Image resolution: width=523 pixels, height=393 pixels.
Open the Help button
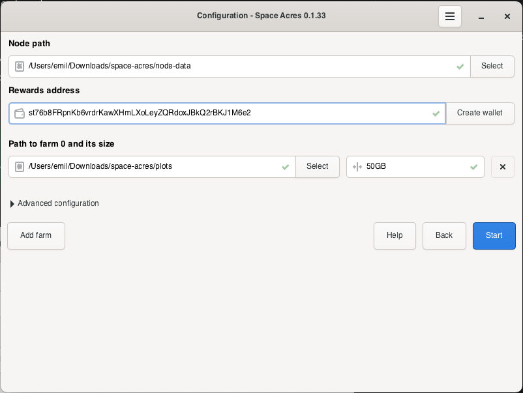(x=395, y=235)
